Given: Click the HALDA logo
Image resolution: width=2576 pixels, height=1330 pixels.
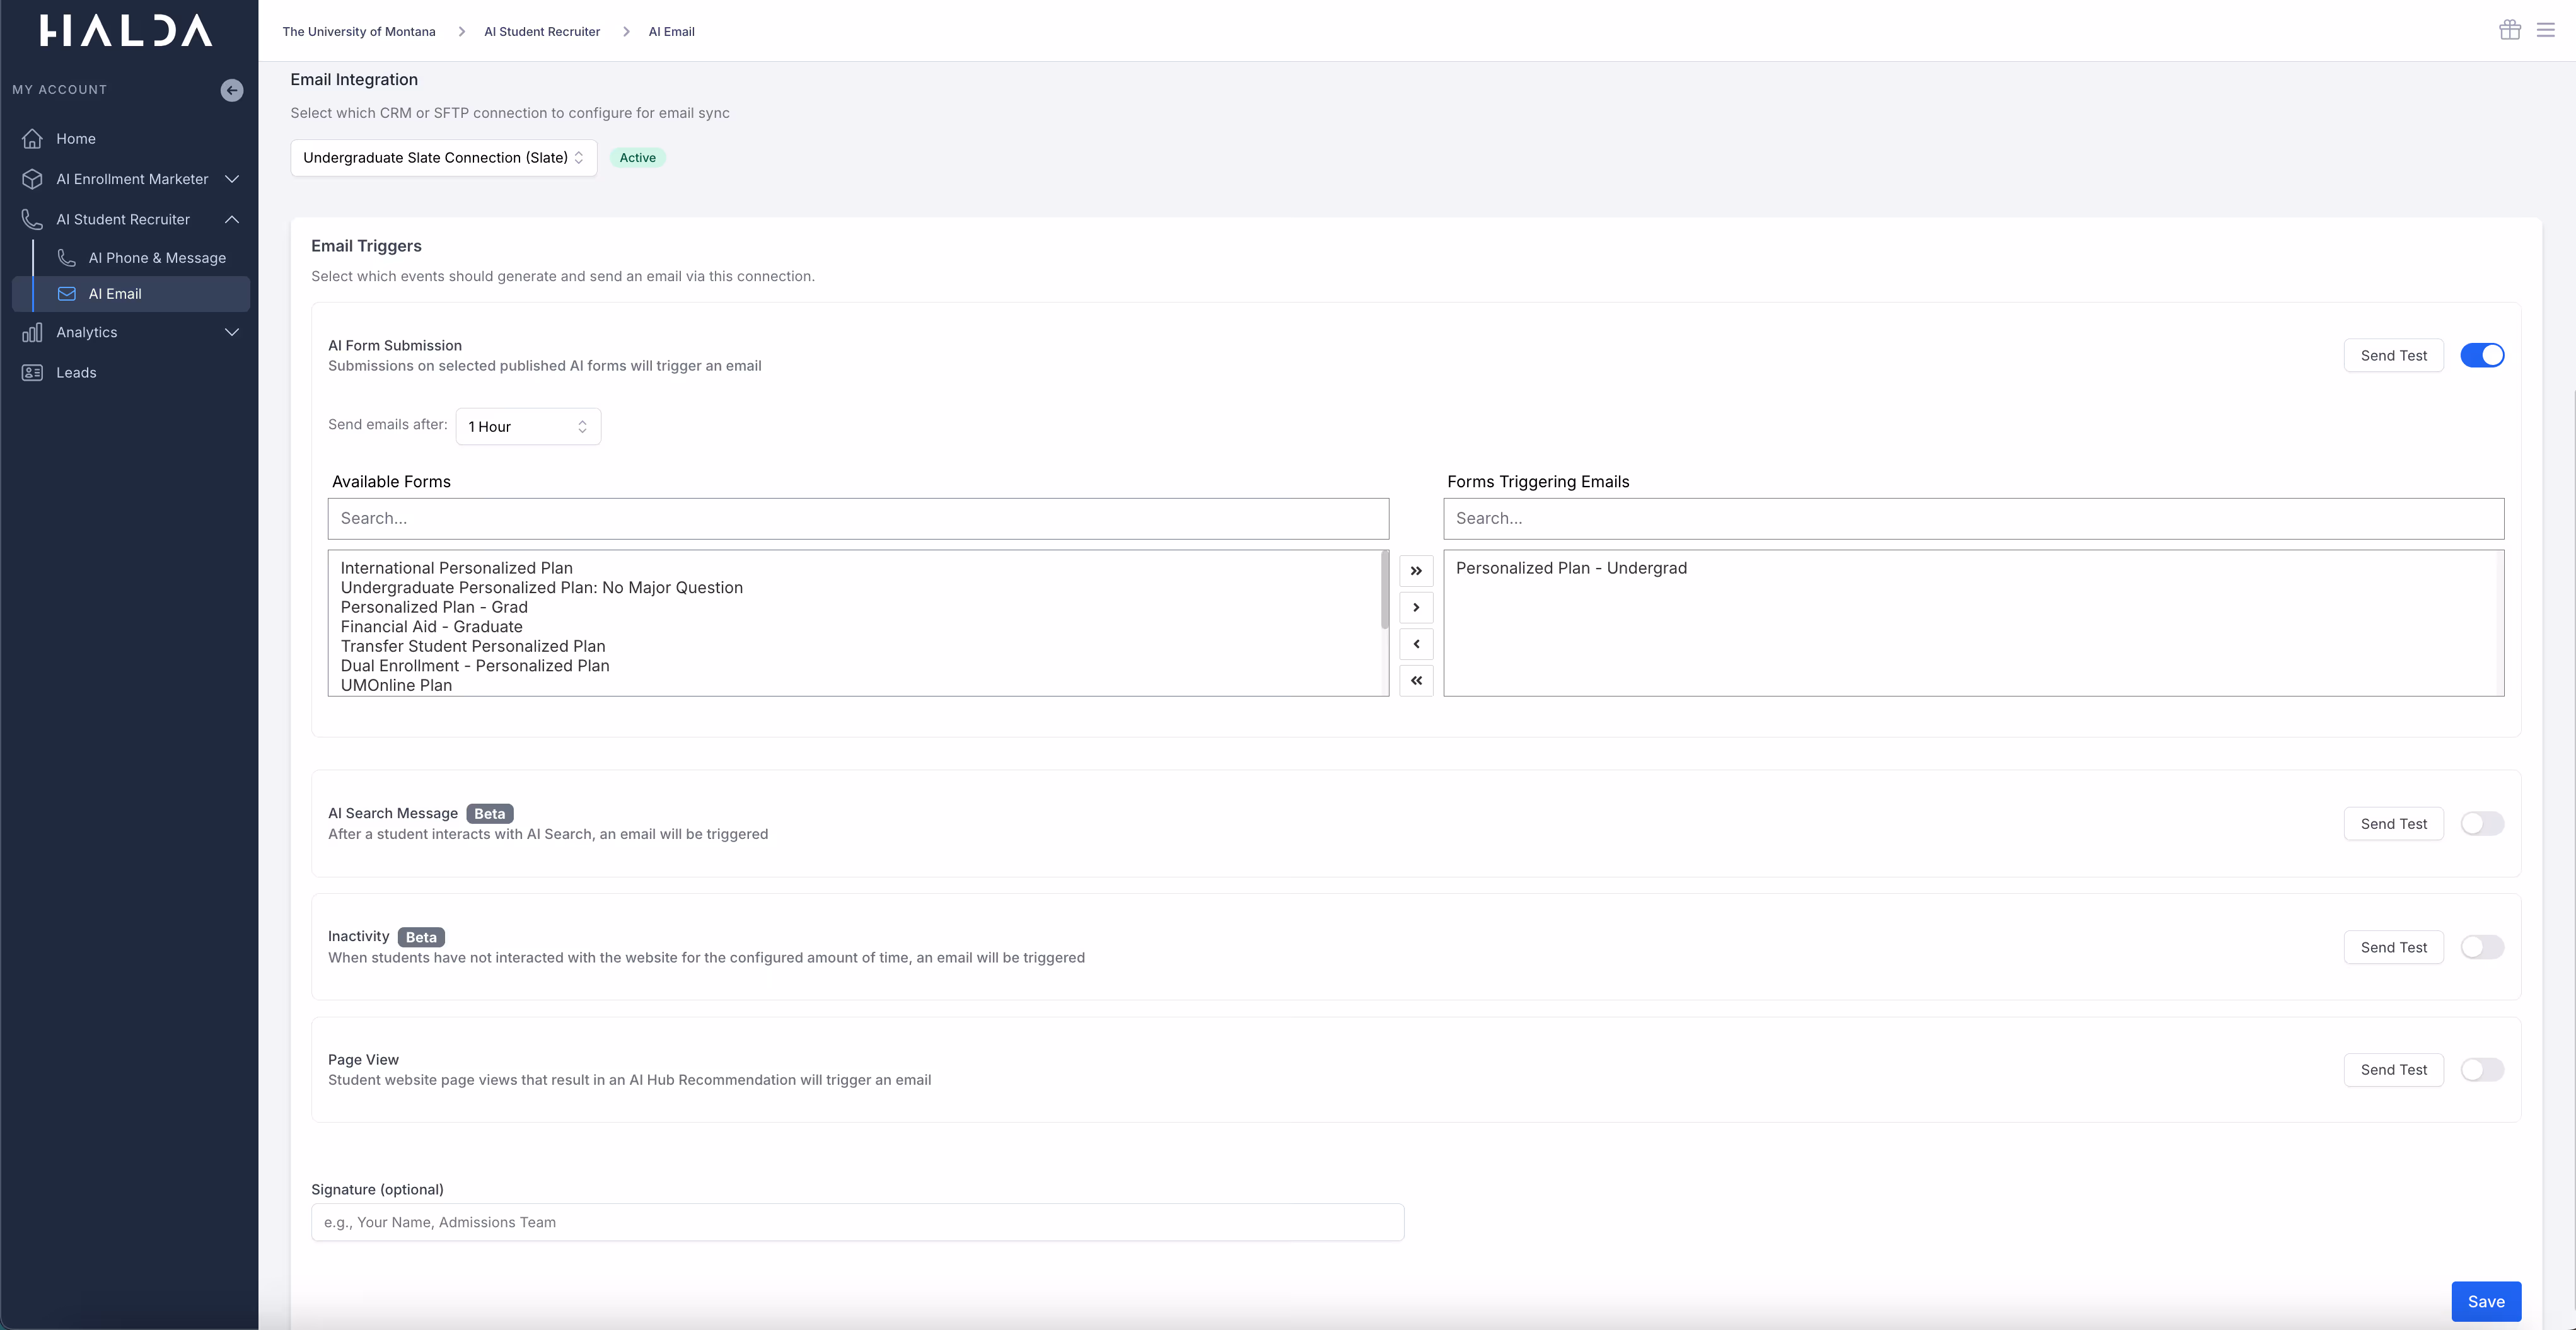Looking at the screenshot, I should point(126,30).
